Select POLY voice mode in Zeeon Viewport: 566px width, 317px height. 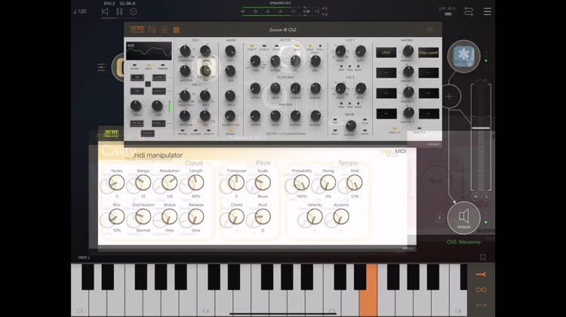pyautogui.click(x=149, y=66)
